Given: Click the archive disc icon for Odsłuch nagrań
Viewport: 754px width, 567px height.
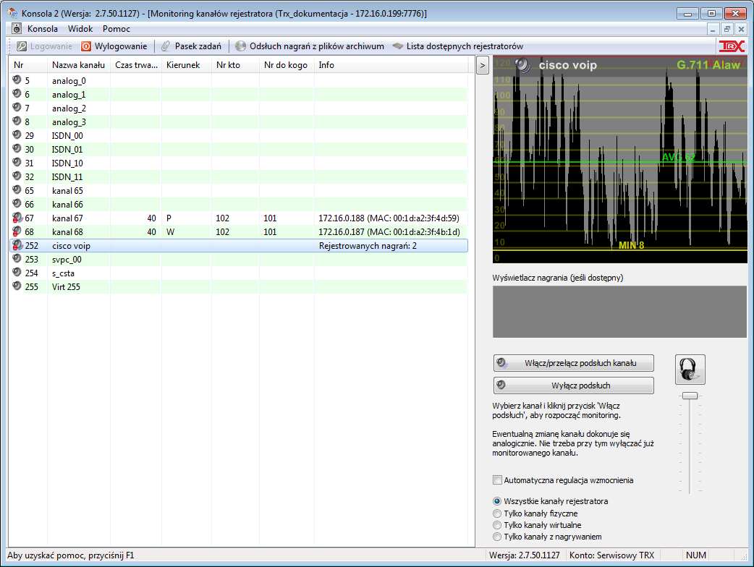Looking at the screenshot, I should tap(240, 46).
